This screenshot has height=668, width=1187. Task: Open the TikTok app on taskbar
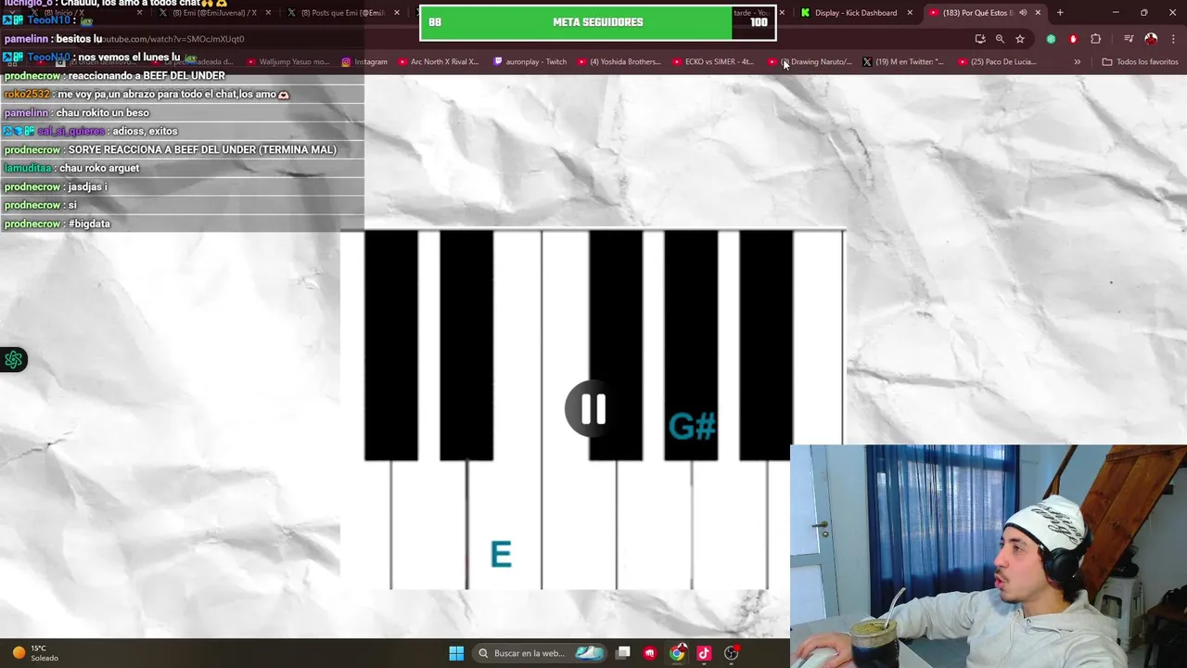704,653
